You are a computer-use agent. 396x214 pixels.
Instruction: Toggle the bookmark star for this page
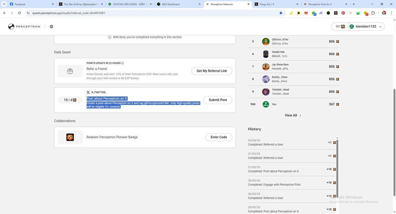[281, 13]
